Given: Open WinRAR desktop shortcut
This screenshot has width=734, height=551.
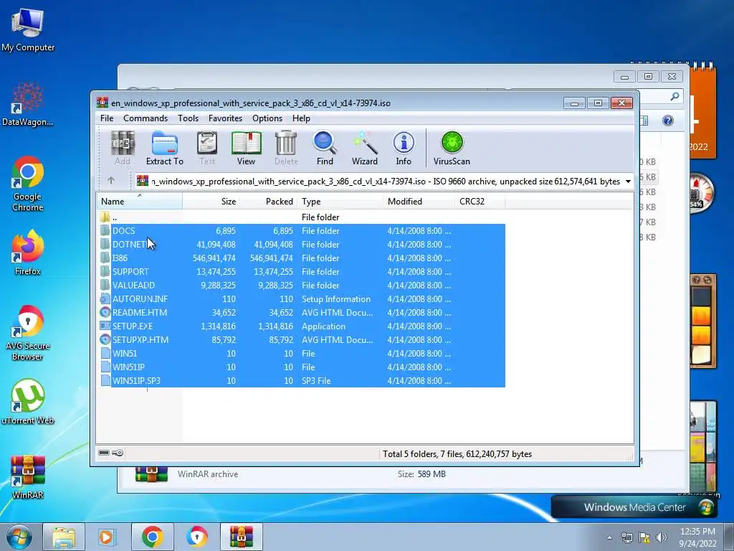Looking at the screenshot, I should coord(28,477).
